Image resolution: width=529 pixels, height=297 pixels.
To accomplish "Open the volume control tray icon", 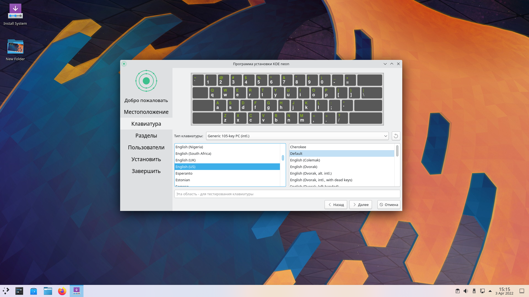I will 466,291.
